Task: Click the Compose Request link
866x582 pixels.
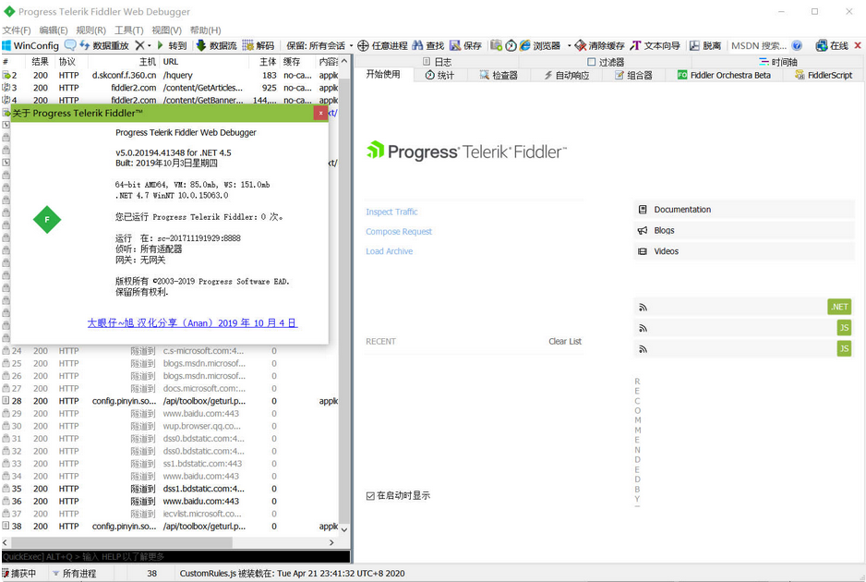Action: 399,232
